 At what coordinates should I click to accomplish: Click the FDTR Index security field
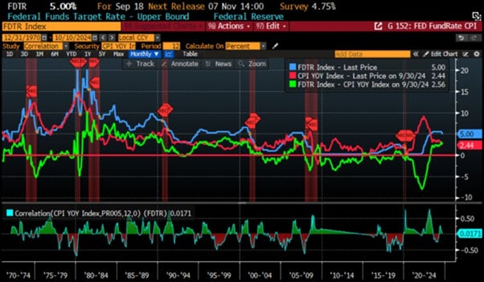tap(61, 27)
